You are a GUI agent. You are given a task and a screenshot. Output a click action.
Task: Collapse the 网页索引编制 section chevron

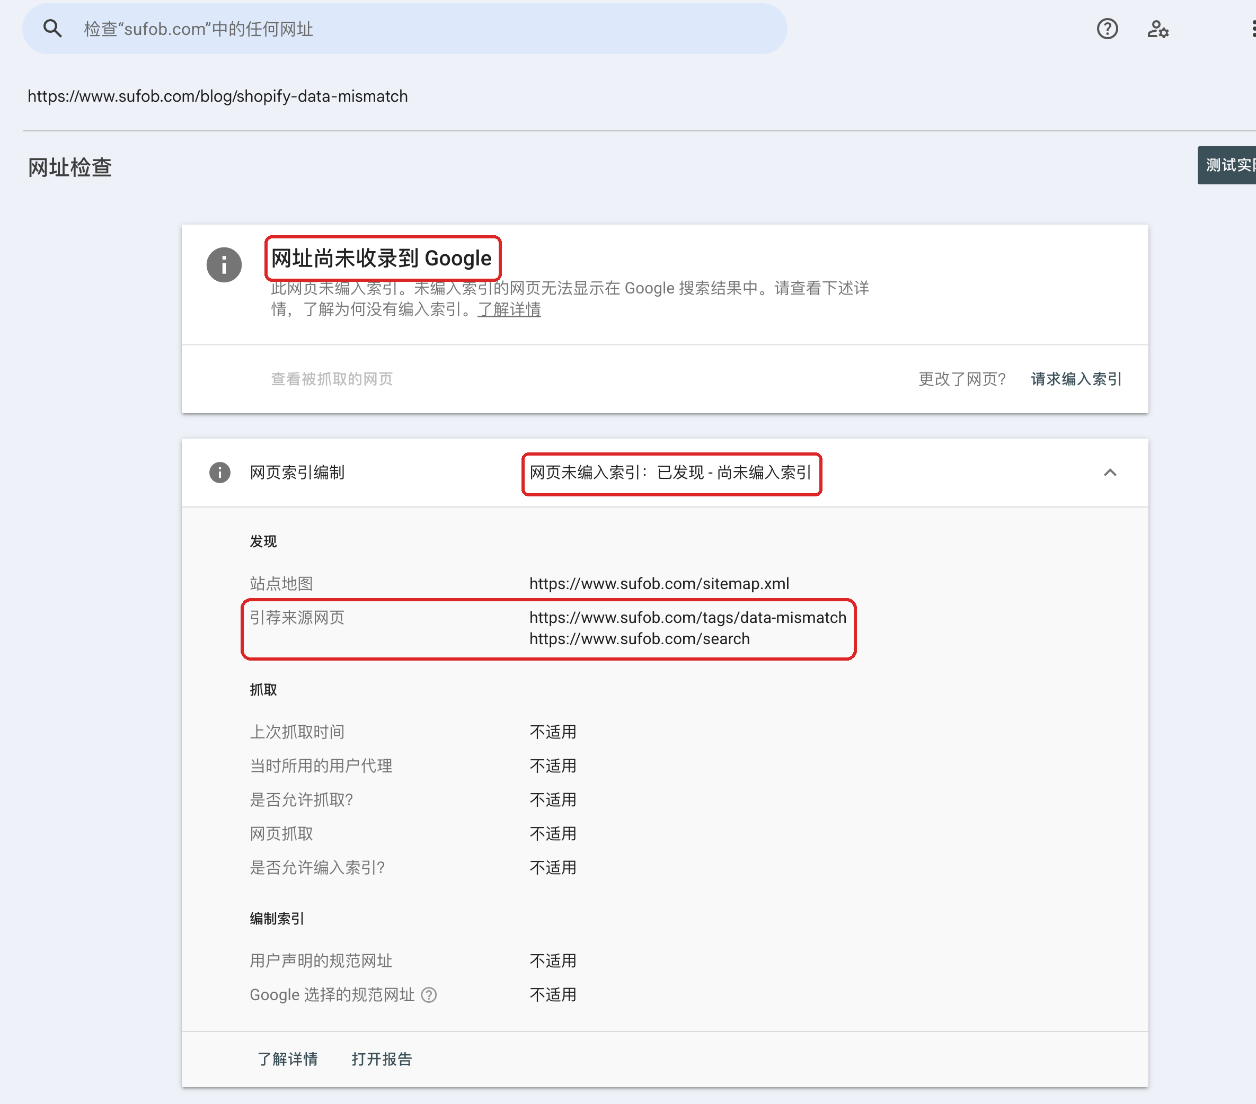(x=1110, y=473)
